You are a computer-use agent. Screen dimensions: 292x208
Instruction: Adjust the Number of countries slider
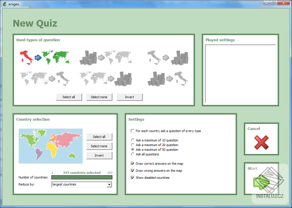click(82, 177)
